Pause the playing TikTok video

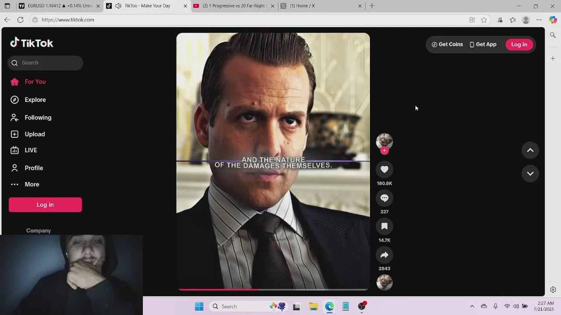point(273,162)
